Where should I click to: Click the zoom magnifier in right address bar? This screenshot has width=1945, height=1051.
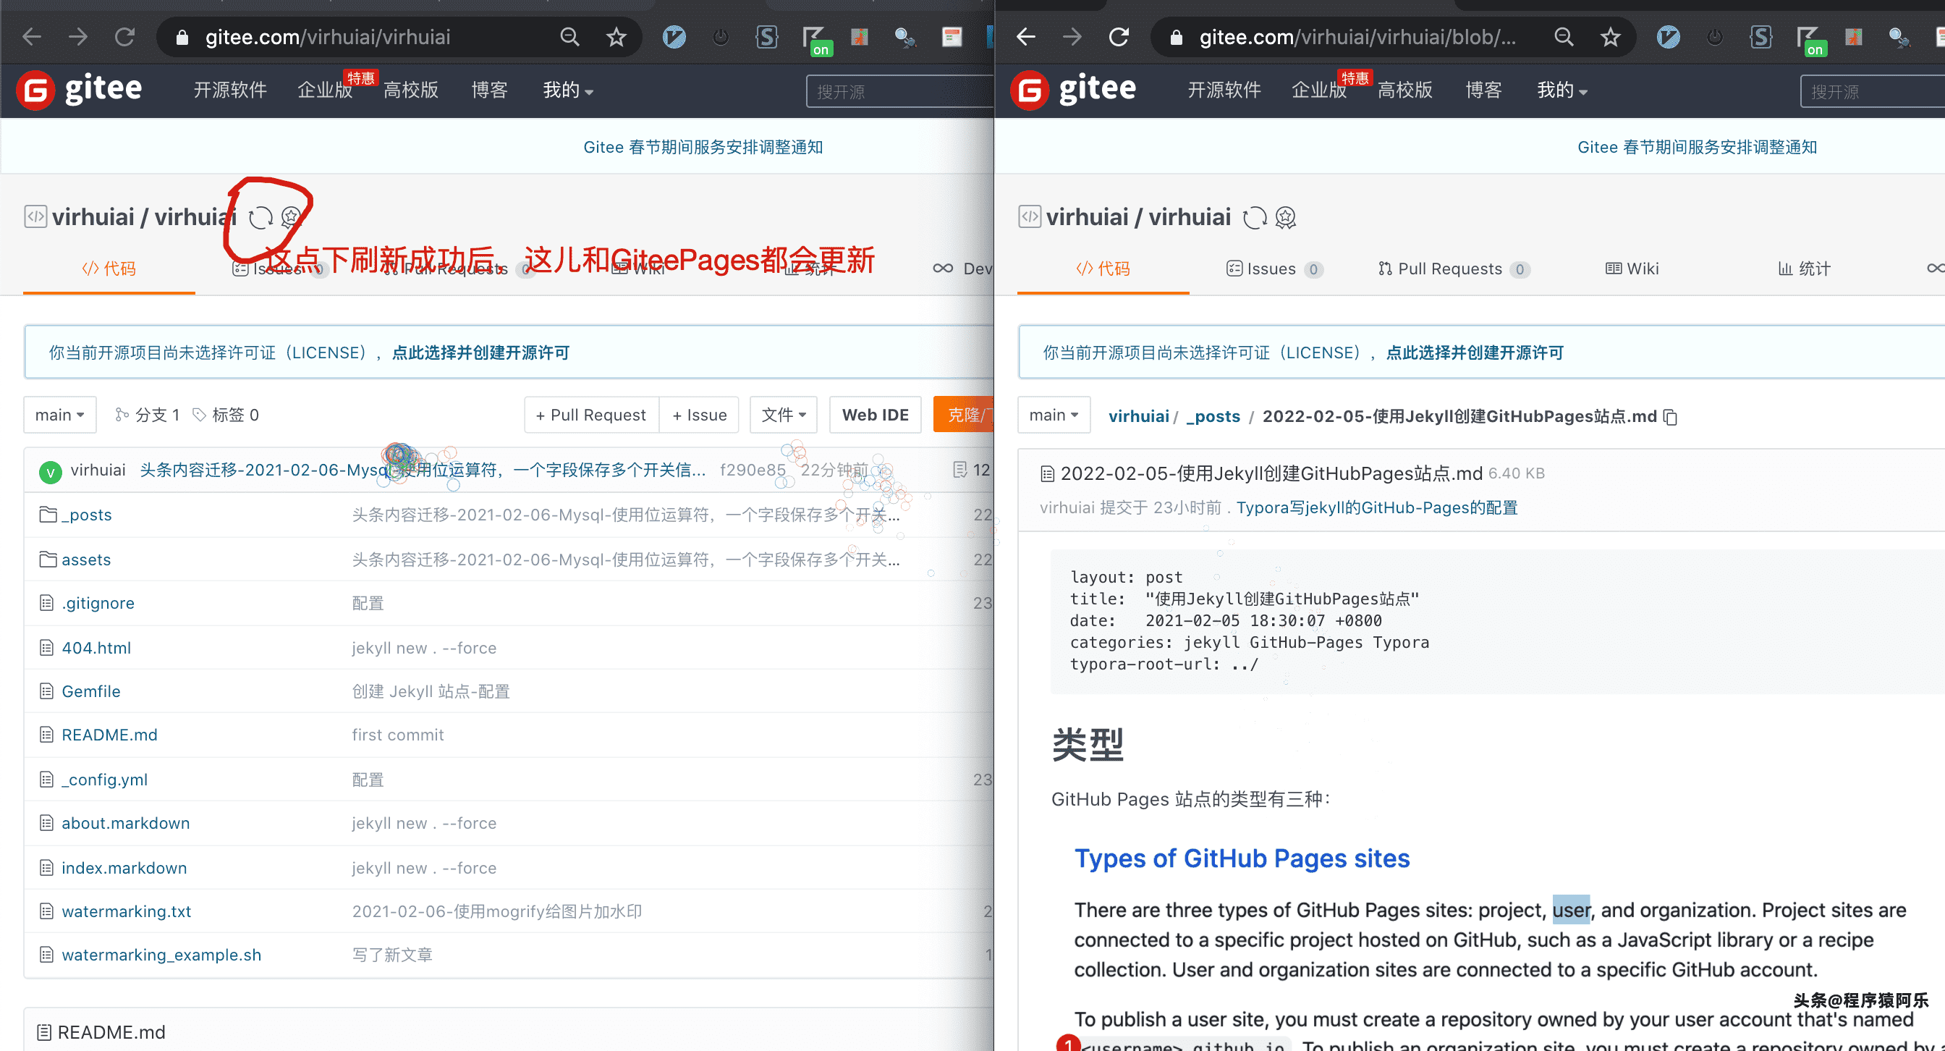[1564, 37]
